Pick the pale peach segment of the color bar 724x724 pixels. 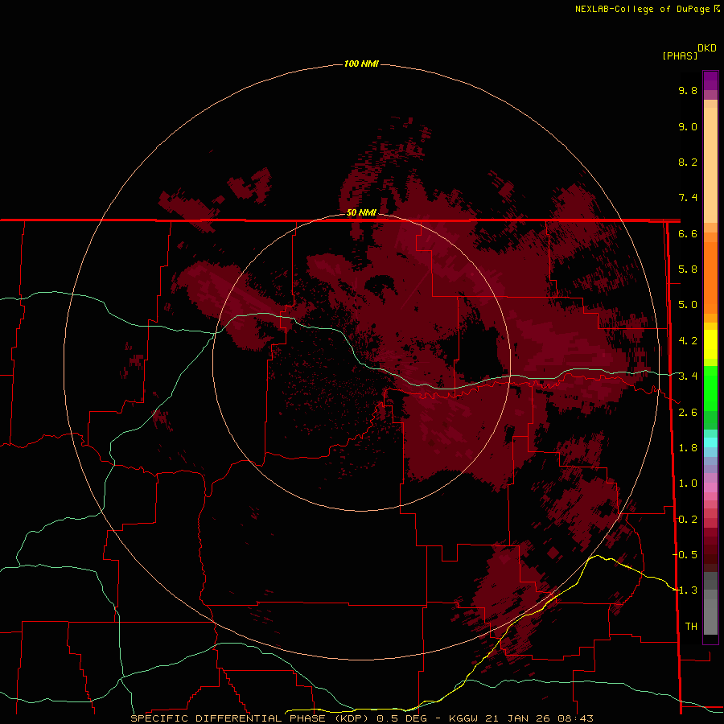click(710, 165)
